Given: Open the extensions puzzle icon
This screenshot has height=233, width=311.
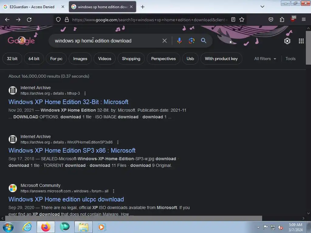Looking at the screenshot, I should coord(282,19).
